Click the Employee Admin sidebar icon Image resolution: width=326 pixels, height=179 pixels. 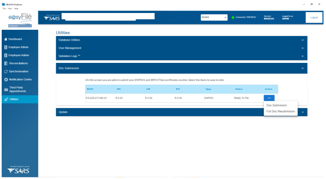pos(5,55)
